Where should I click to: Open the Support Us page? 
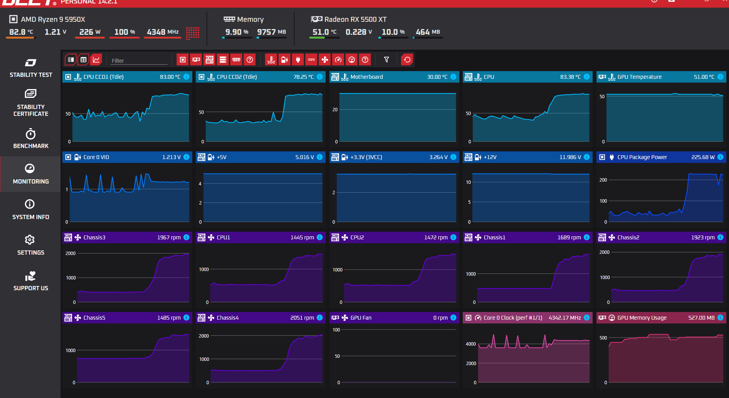[31, 281]
